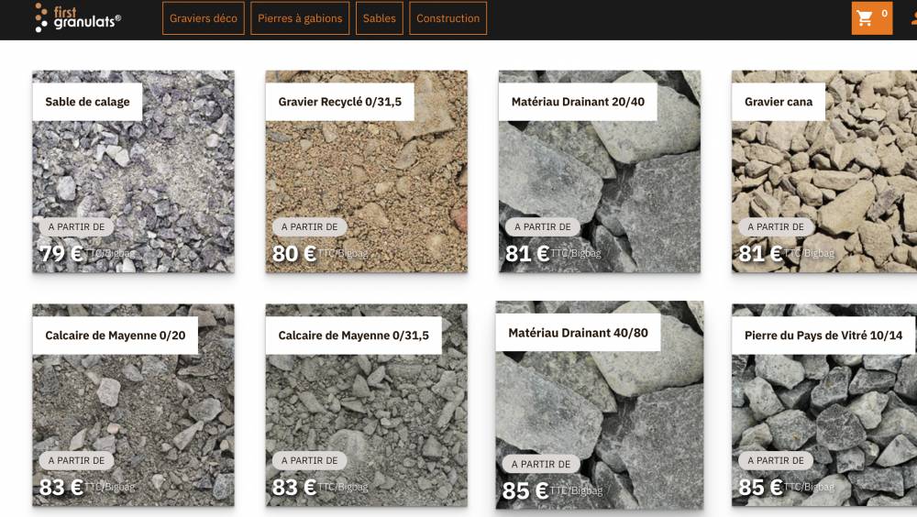Click the 85 € price on Pierre du Pays de Vitré
This screenshot has width=917, height=517.
760,487
